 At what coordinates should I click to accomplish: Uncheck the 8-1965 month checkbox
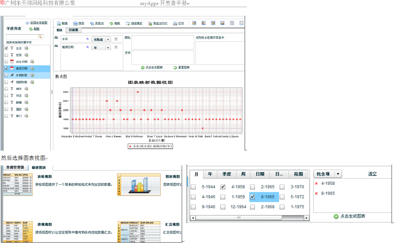pos(252,197)
